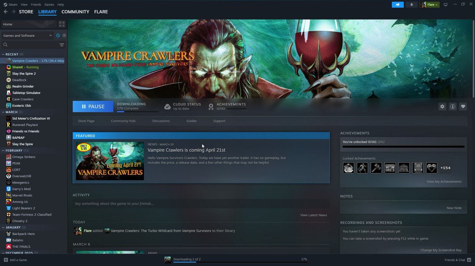Add game to favorites heart icon
Image resolution: width=475 pixels, height=266 pixels.
(x=463, y=107)
